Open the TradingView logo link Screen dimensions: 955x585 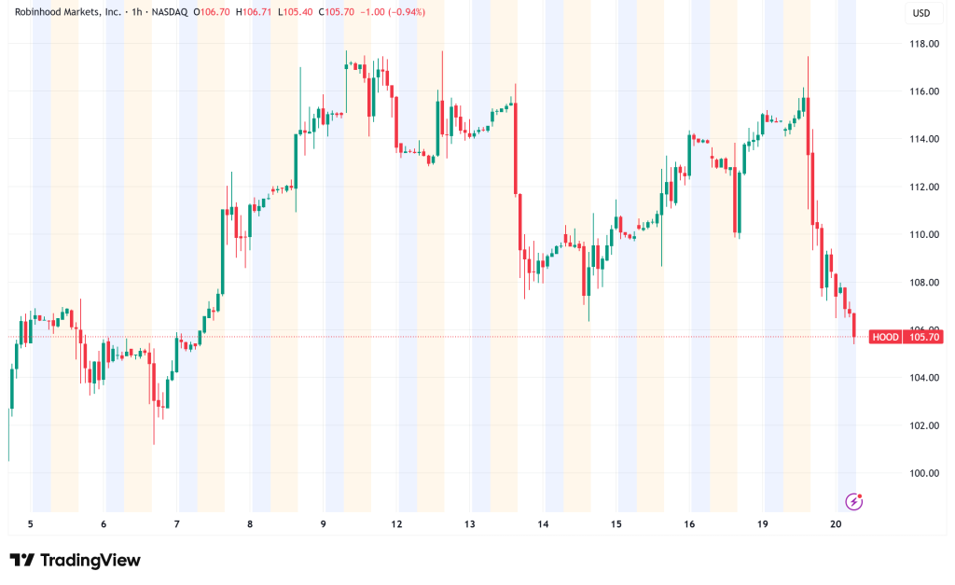(x=75, y=560)
